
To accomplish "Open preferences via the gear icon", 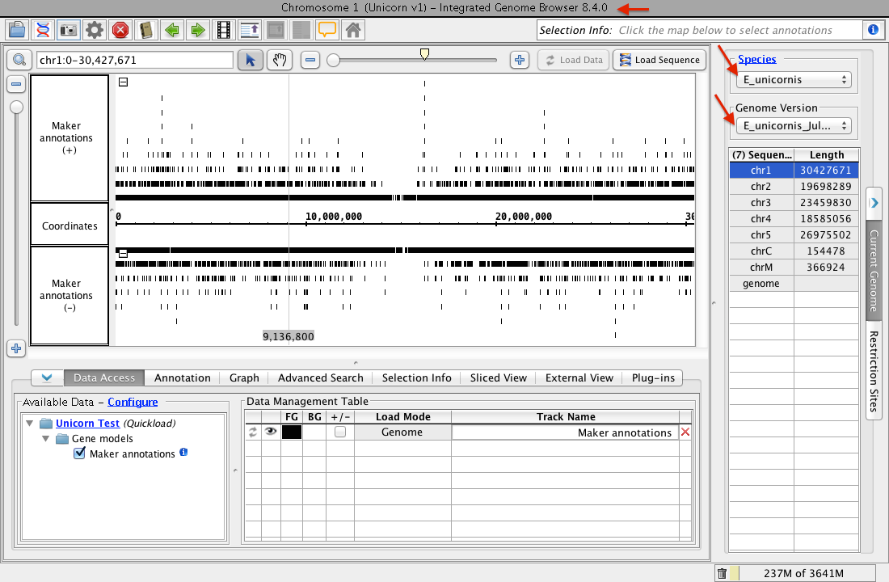I will click(x=95, y=31).
